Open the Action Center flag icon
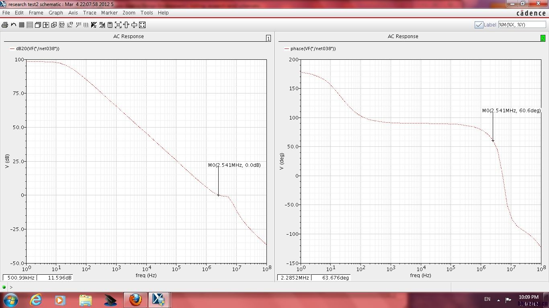This screenshot has width=549, height=308. tap(508, 300)
